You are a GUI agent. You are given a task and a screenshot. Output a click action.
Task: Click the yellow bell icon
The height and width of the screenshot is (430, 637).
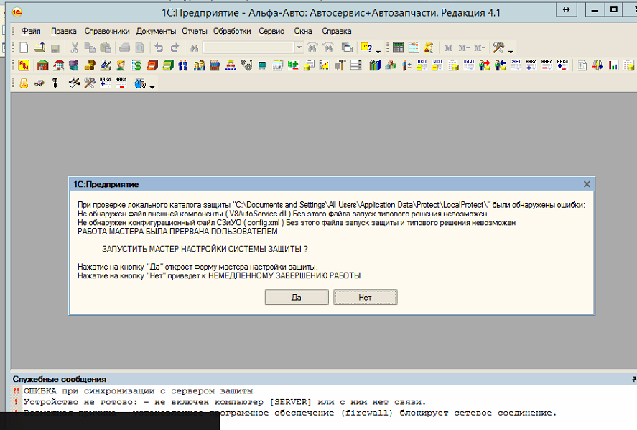coord(24,83)
